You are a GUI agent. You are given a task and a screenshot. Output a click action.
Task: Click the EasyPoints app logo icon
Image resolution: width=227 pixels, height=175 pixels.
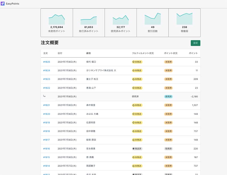3,4
